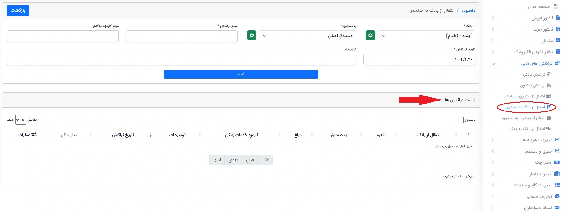This screenshot has width=564, height=212.
Task: Expand the مدیریت انبار chevron
Action: (x=493, y=174)
